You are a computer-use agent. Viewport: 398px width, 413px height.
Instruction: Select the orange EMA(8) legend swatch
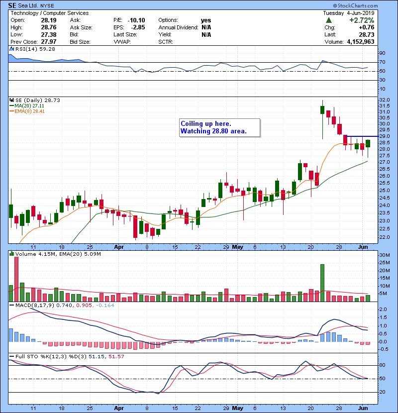(11, 111)
